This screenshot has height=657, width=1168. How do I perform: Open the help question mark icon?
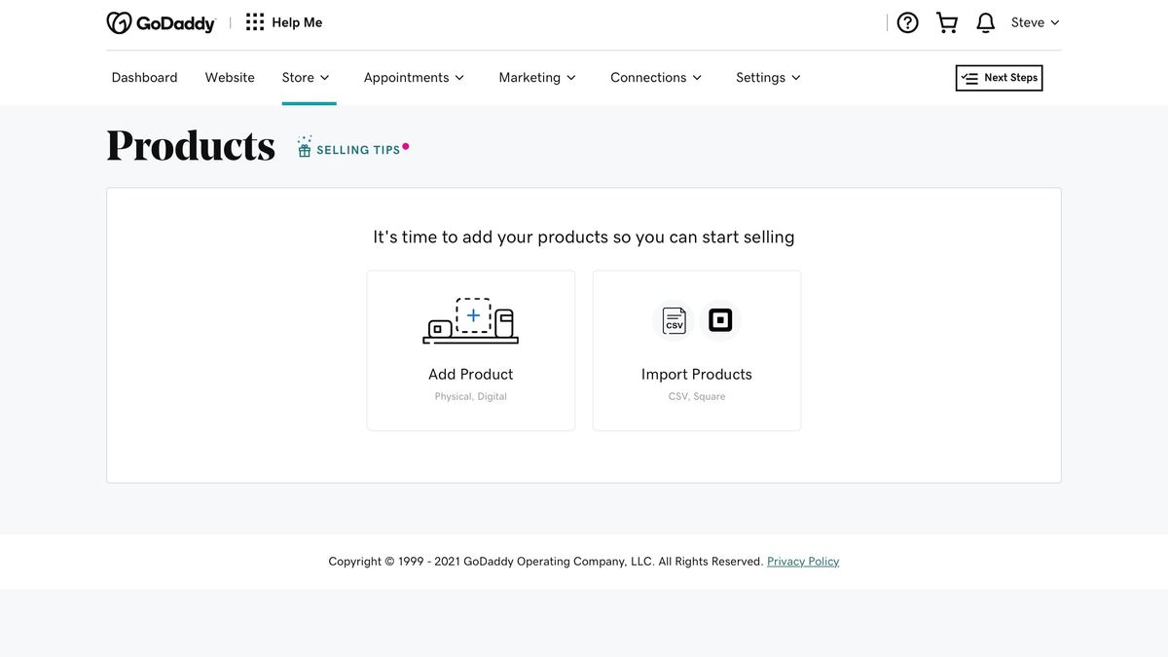[907, 21]
